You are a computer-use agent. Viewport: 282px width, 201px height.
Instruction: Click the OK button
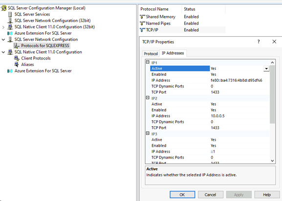182,195
